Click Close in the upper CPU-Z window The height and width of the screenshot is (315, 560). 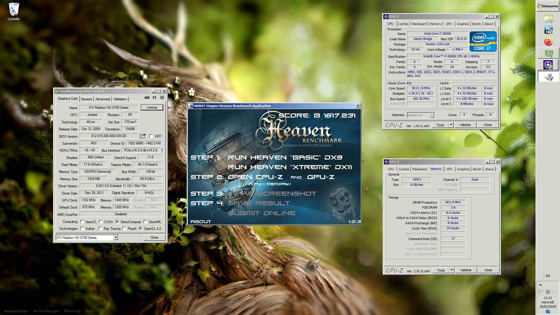click(488, 125)
